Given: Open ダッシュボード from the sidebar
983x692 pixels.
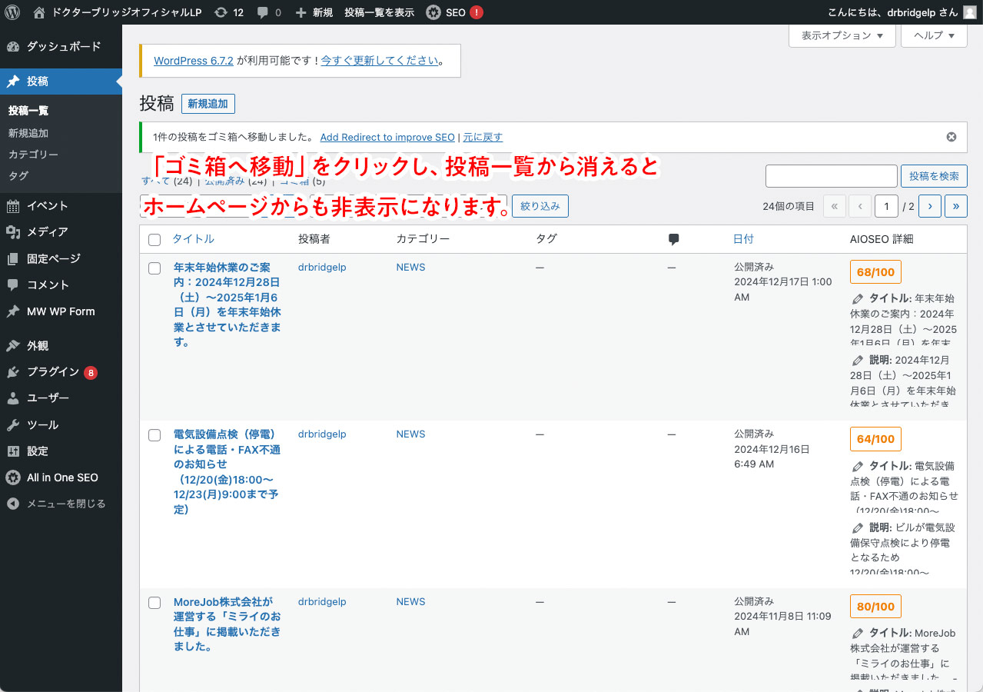Looking at the screenshot, I should [61, 46].
